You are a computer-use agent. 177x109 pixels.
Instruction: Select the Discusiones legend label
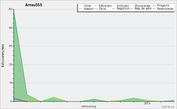(142, 6)
